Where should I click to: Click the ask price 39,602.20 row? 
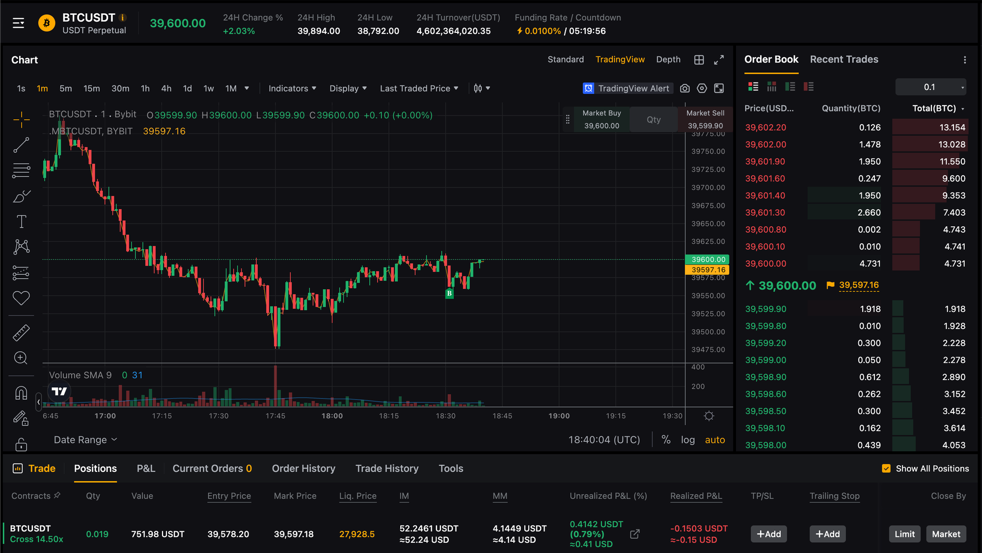[855, 127]
